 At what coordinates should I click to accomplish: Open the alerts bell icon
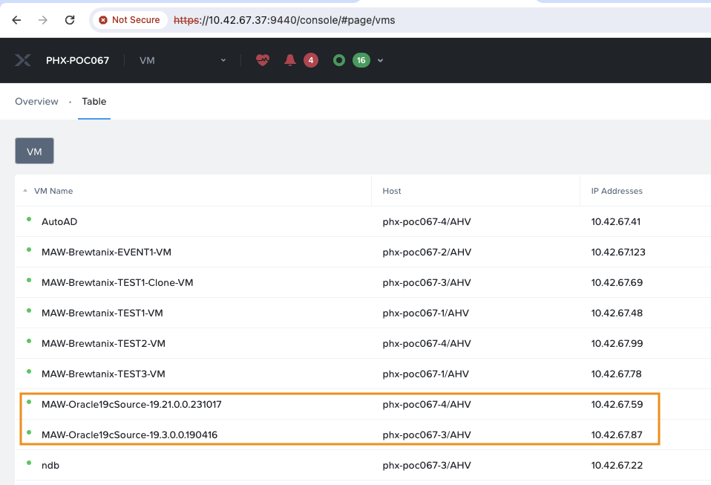click(x=290, y=60)
